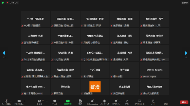Click muted mic icon on 泉橋酒造 tile

112,59
